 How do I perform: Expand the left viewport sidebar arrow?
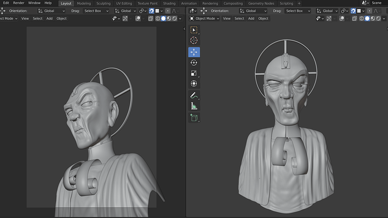pyautogui.click(x=184, y=29)
